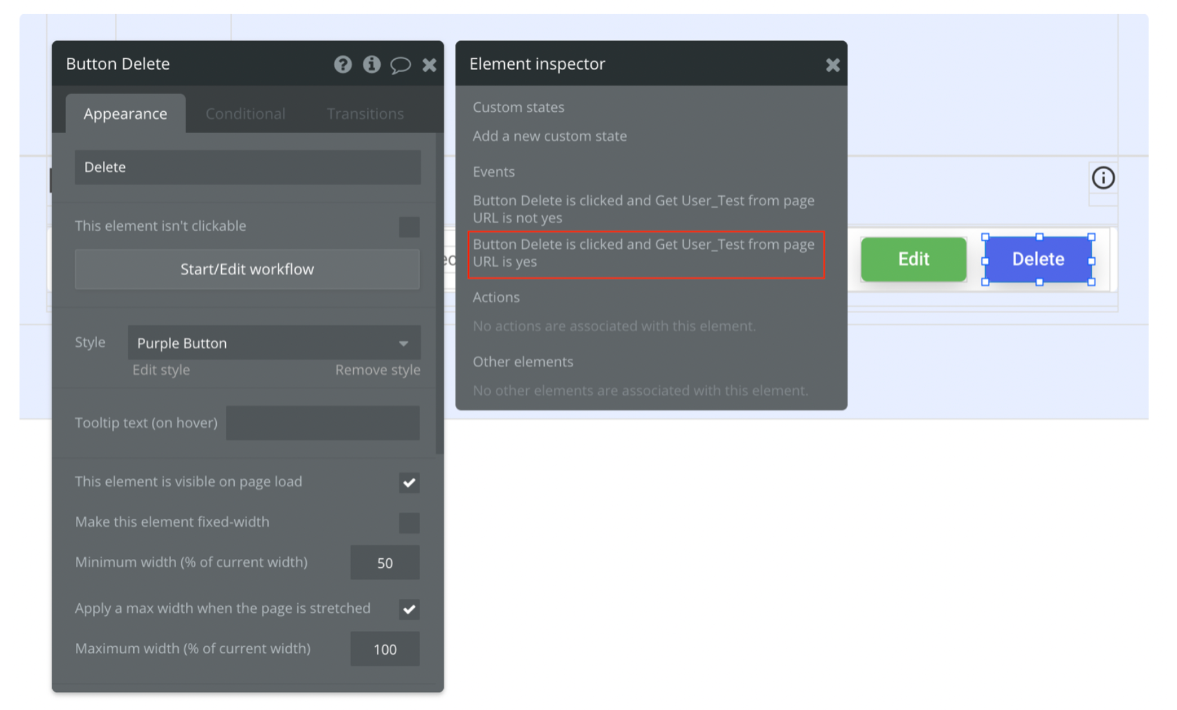Click the Edit style link
Viewport: 1177px width, 710px height.
[x=161, y=370]
